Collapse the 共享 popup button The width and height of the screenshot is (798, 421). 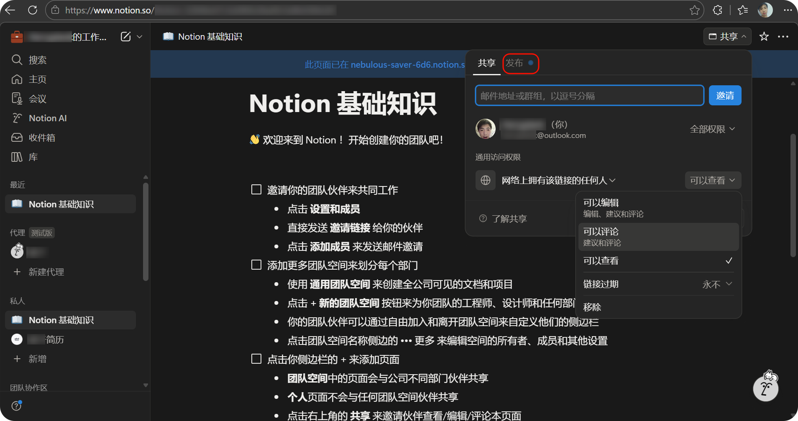(x=727, y=37)
